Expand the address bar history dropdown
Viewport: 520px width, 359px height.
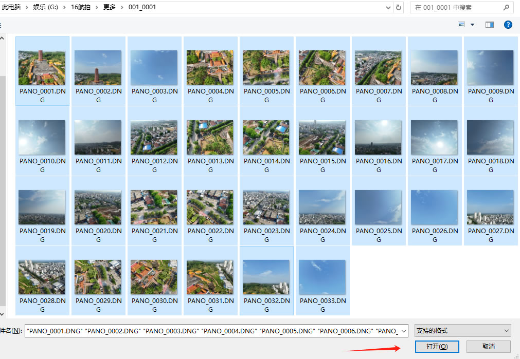pos(388,7)
